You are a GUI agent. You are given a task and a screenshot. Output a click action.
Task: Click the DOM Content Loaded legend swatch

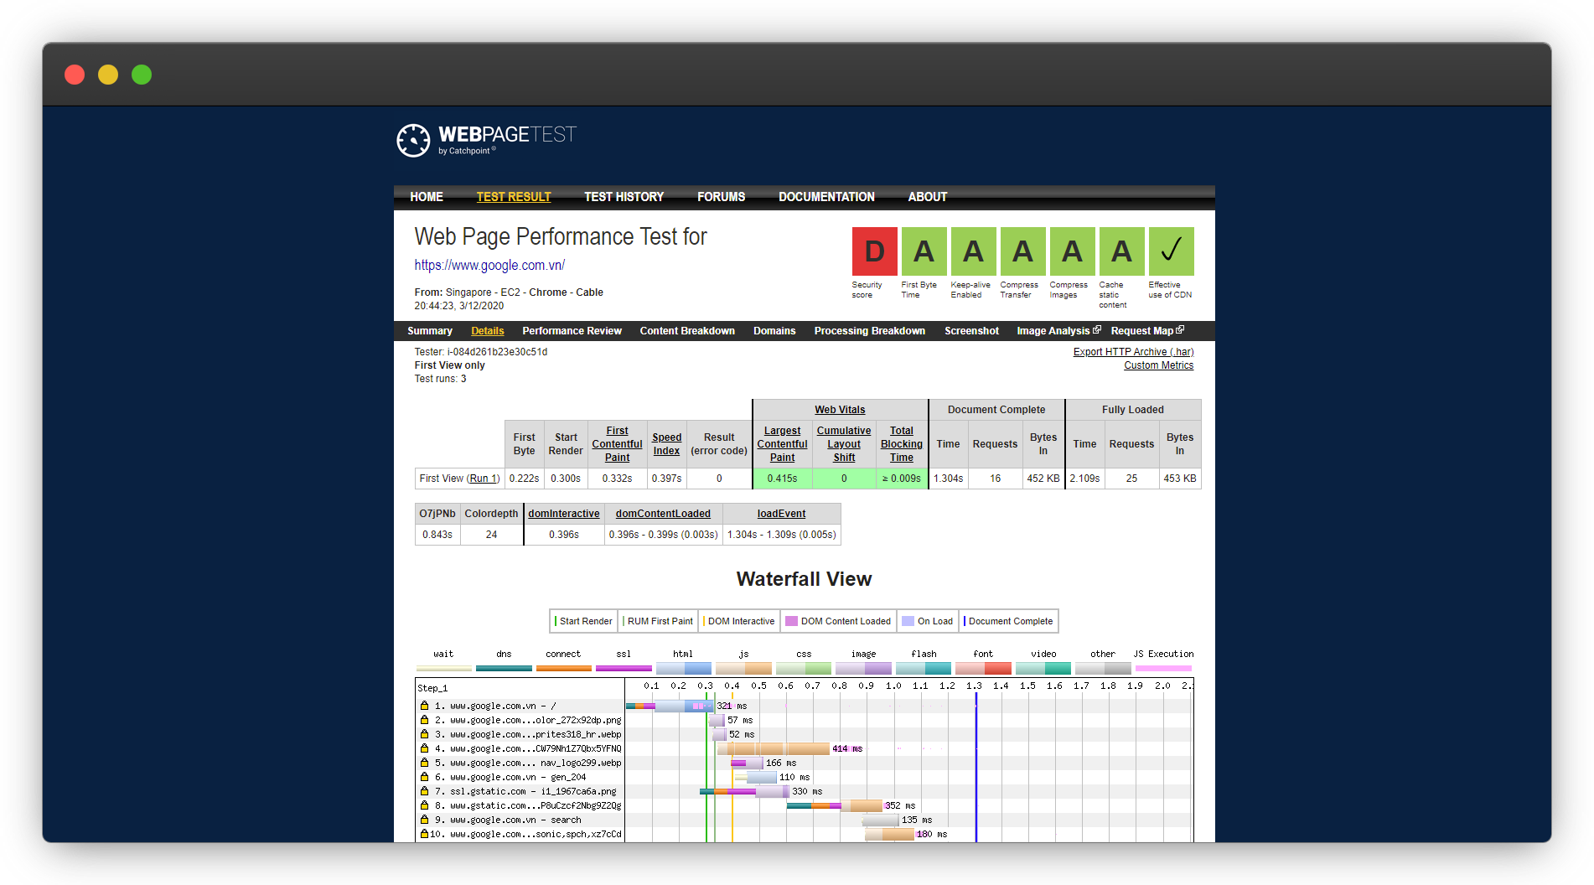click(791, 621)
